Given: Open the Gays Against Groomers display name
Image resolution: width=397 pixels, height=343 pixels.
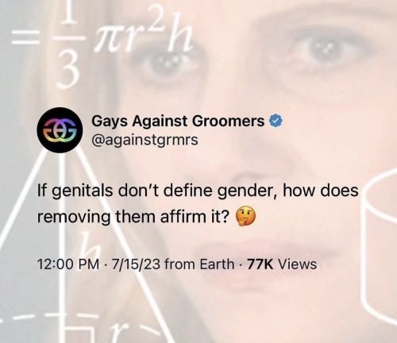Looking at the screenshot, I should point(178,121).
